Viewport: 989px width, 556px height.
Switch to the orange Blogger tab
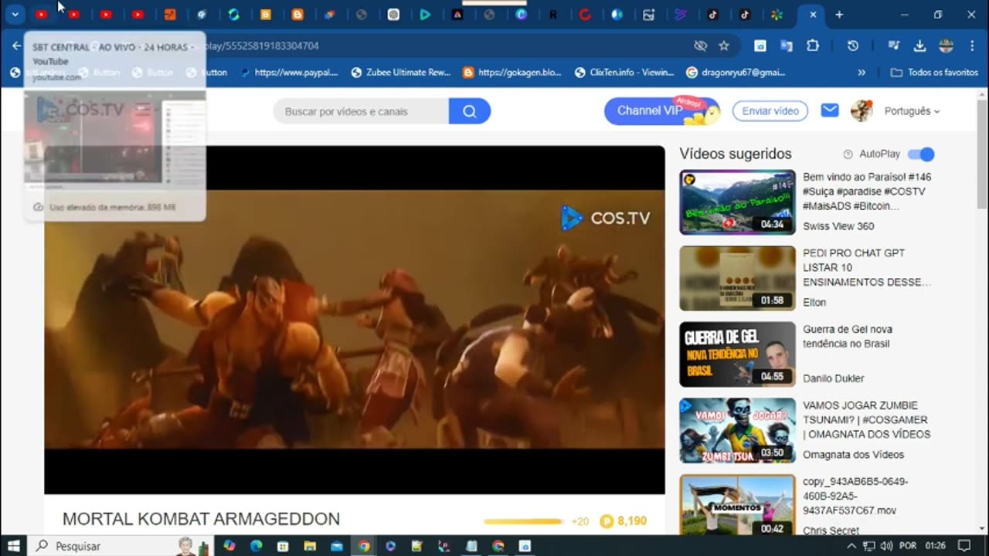[297, 14]
